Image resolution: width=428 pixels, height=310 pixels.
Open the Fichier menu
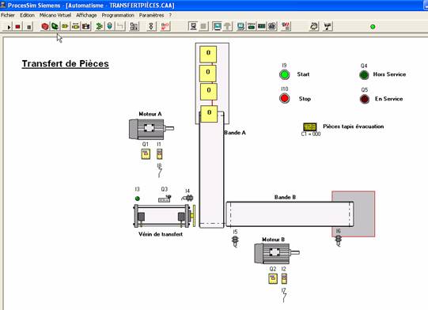point(8,15)
